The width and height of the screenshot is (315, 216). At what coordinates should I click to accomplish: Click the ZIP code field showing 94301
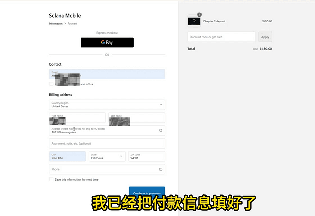(x=146, y=156)
